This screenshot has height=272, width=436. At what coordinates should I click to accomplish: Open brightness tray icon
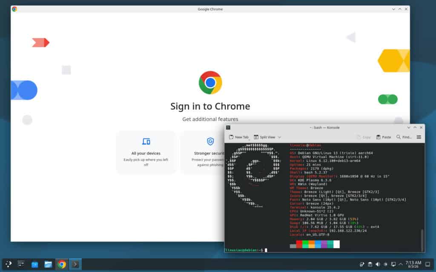385,264
